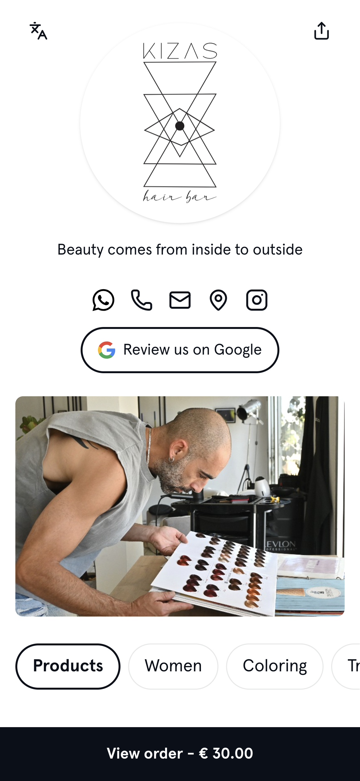Switch to the Women tab
This screenshot has height=781, width=360.
(x=173, y=666)
